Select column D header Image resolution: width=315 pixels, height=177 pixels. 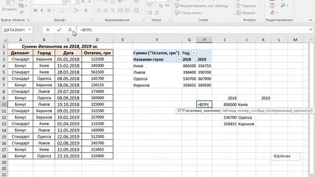click(97, 40)
